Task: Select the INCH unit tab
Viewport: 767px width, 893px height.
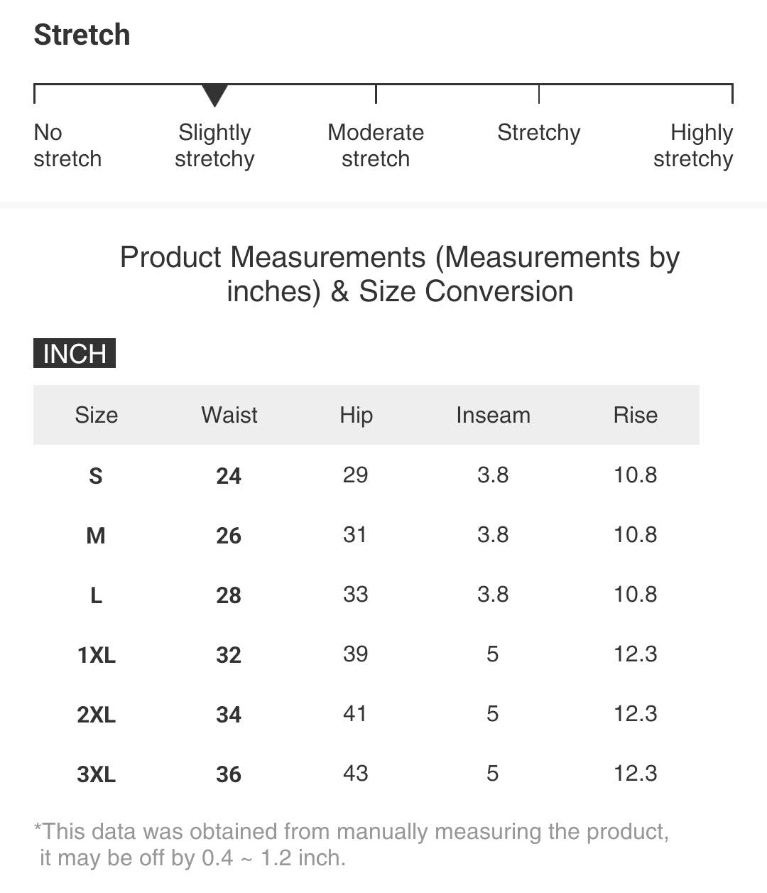Action: (x=75, y=353)
